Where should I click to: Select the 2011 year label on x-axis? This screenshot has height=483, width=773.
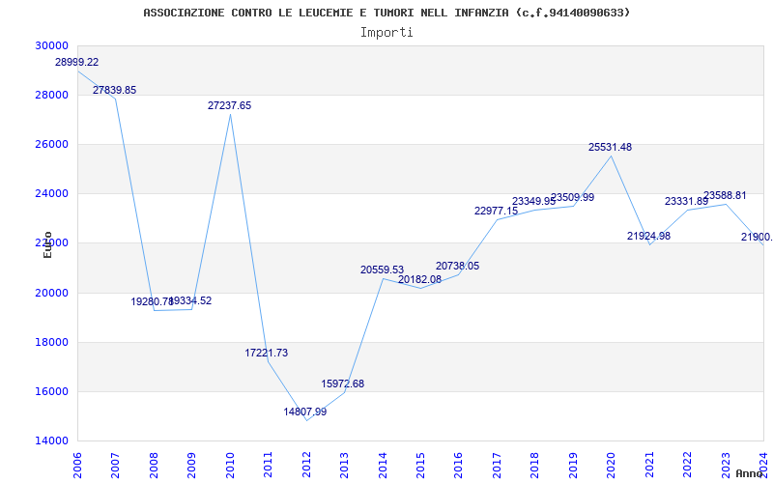(x=269, y=466)
